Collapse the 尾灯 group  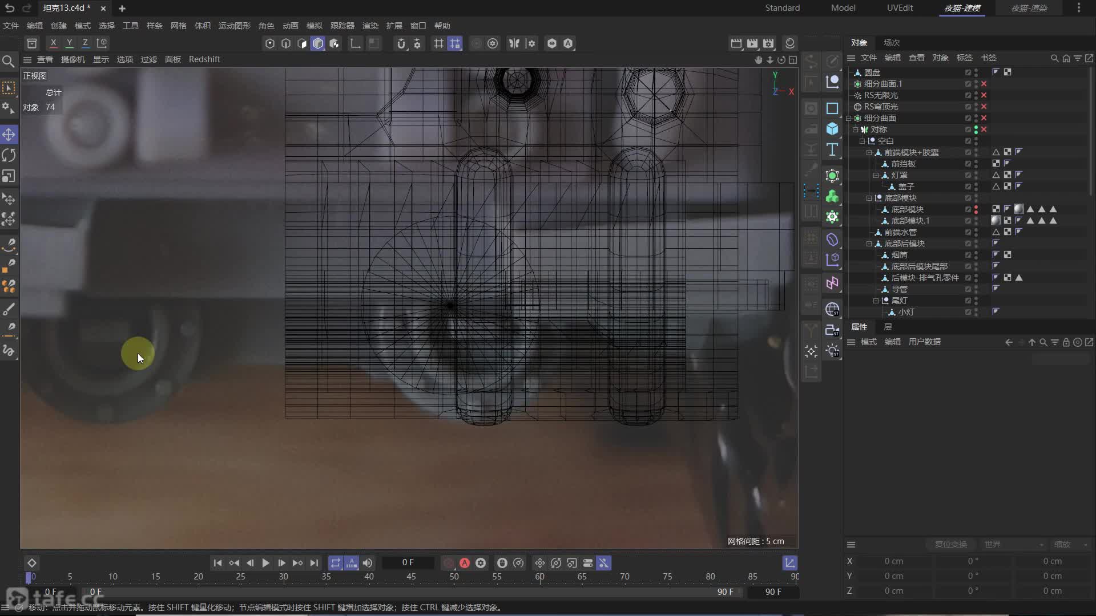click(876, 301)
